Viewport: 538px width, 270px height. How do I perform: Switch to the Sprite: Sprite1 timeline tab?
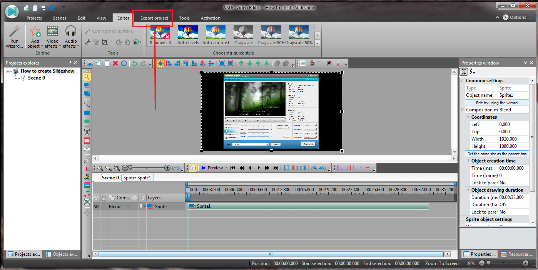pos(138,177)
